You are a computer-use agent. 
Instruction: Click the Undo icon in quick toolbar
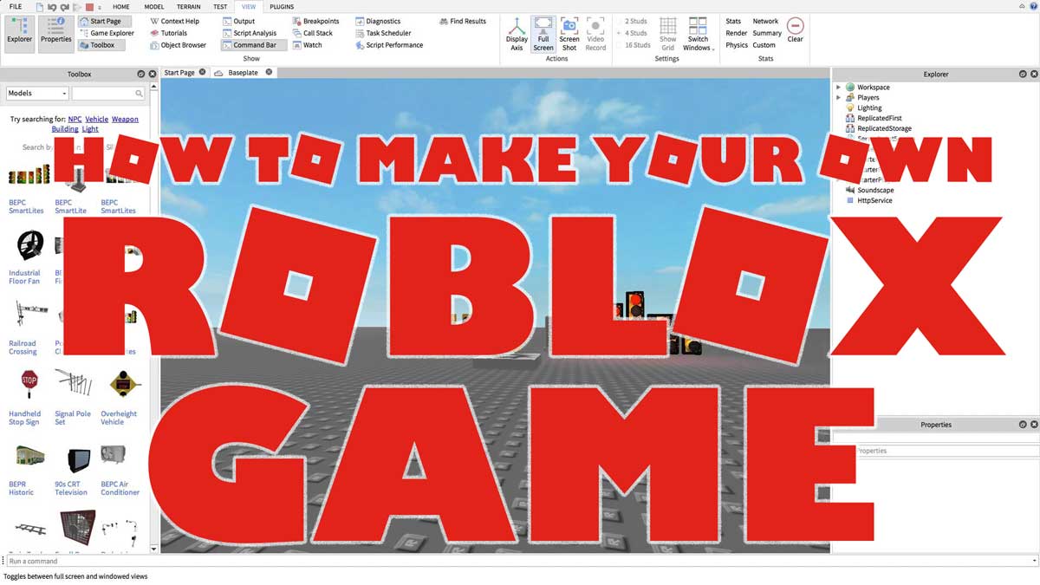(x=54, y=7)
